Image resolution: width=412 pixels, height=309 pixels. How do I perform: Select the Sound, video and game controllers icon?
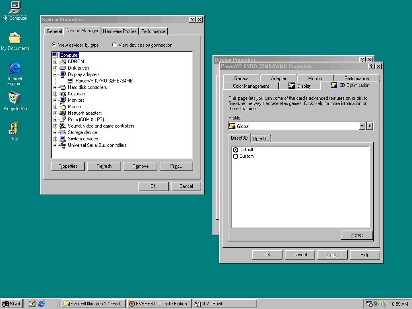[62, 126]
